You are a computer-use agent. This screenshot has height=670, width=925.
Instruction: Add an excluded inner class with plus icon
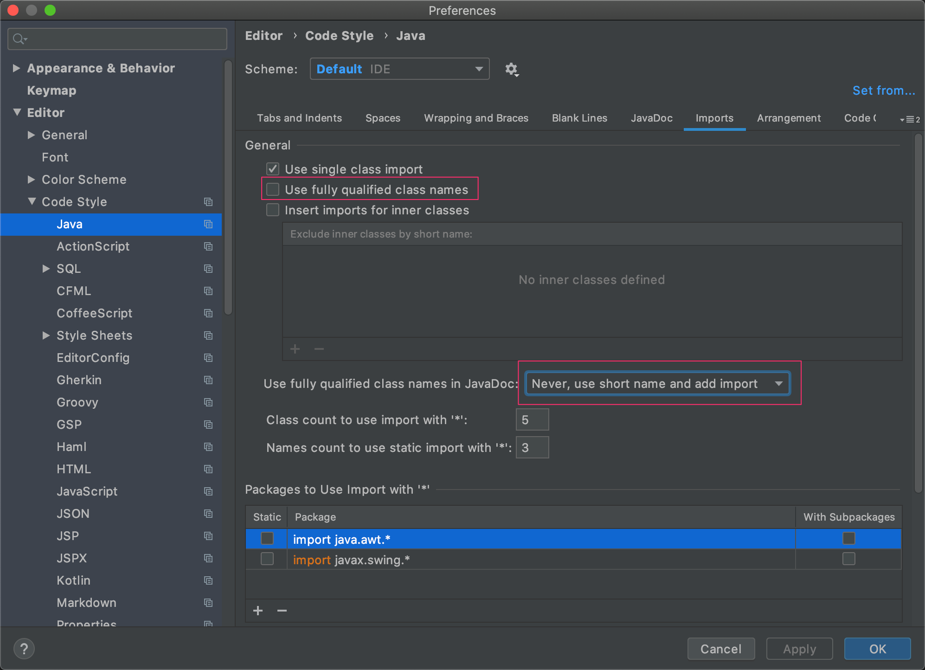pos(295,349)
